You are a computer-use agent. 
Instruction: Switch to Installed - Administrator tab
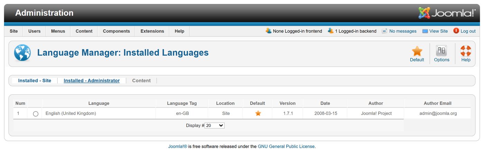point(92,80)
